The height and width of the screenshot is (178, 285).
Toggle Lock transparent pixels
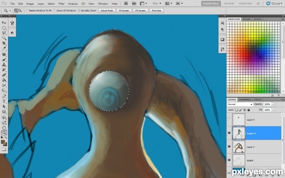[237, 110]
